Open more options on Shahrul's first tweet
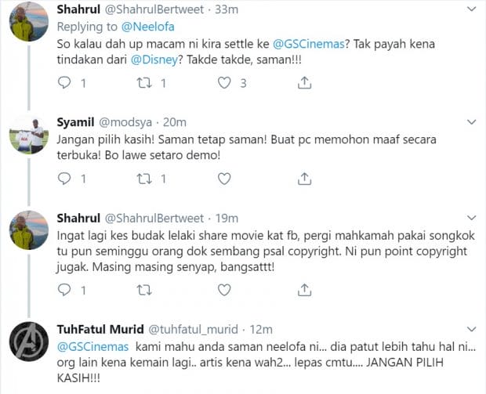Screen dimensions: 486x394 [470, 10]
